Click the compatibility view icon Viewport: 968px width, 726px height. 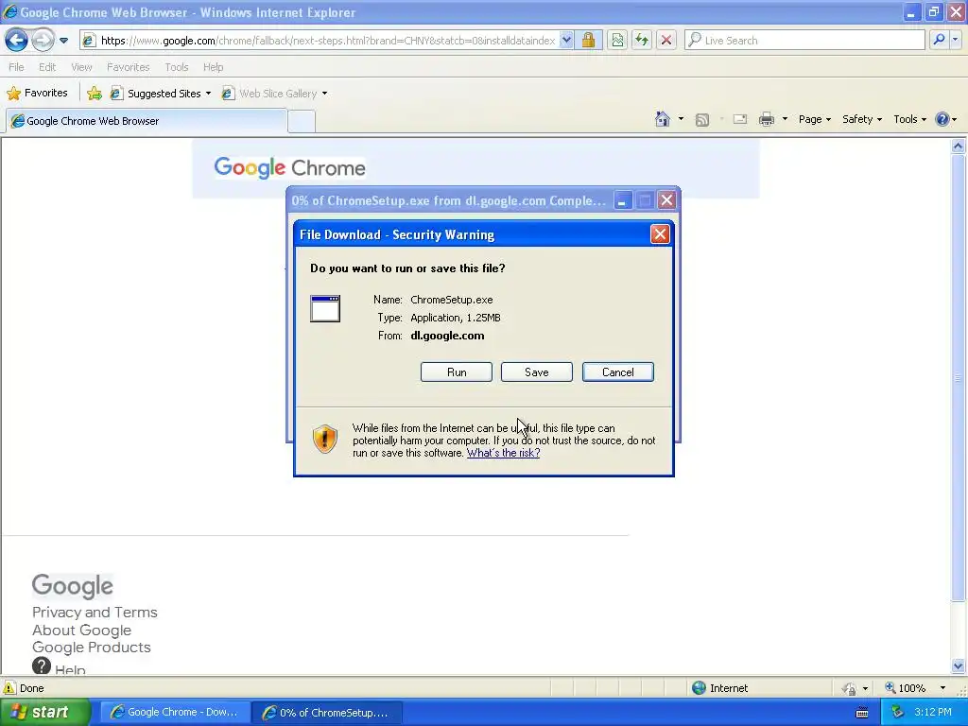point(617,40)
